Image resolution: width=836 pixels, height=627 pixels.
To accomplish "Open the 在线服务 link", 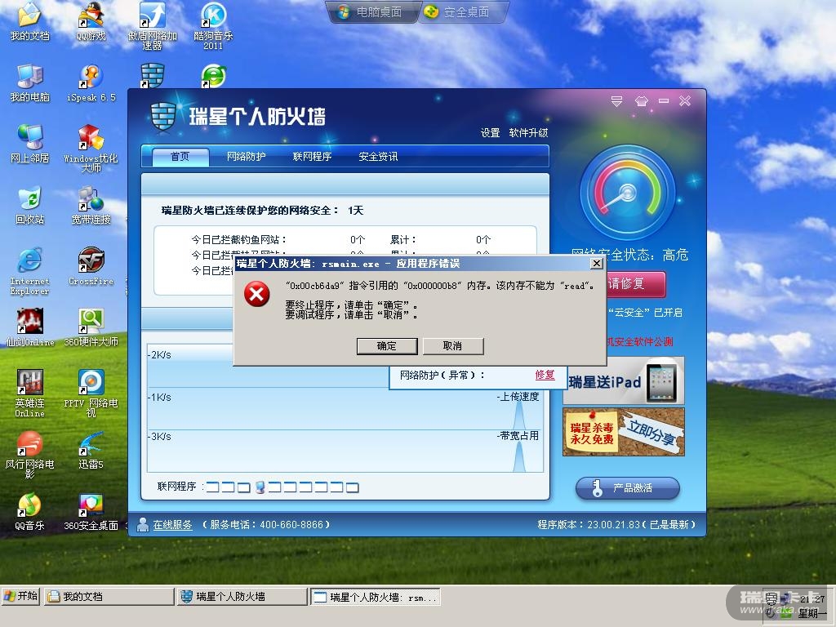I will 172,525.
